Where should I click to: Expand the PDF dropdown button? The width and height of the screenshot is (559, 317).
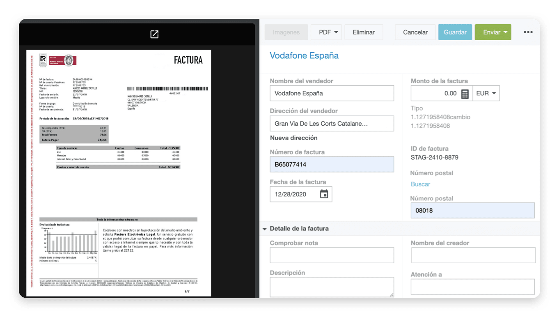[326, 32]
